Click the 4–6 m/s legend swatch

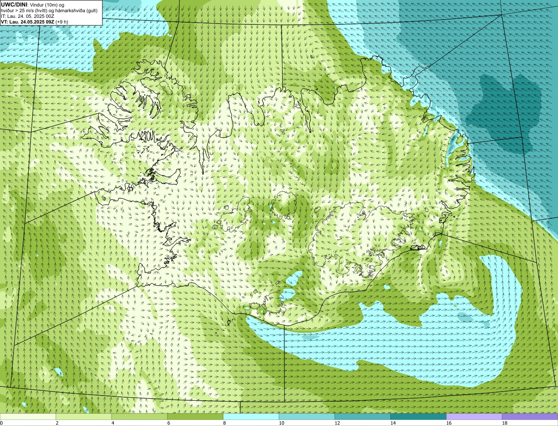(139, 416)
